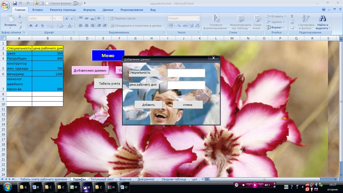Apply thousands separator (000) format
Screen dimensions: 343x193
coord(185,26)
